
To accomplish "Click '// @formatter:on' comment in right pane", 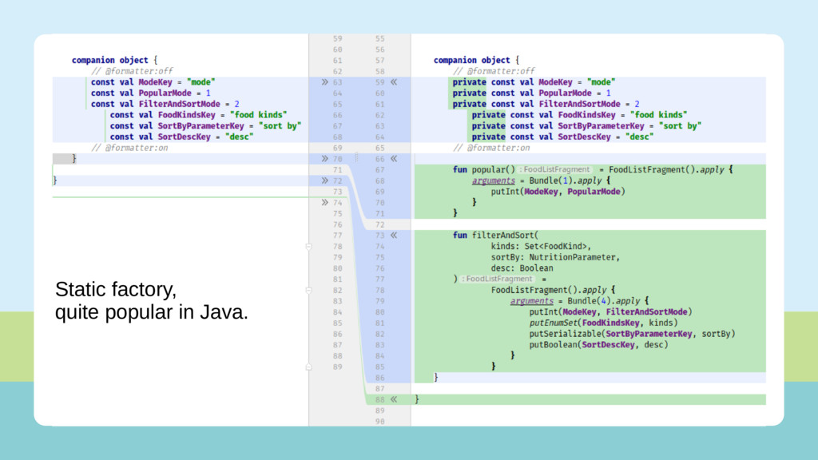I will [491, 148].
